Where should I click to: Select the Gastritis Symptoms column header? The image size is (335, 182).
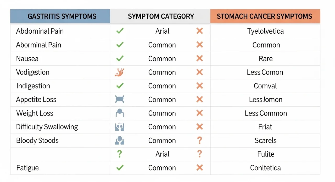[60, 16]
